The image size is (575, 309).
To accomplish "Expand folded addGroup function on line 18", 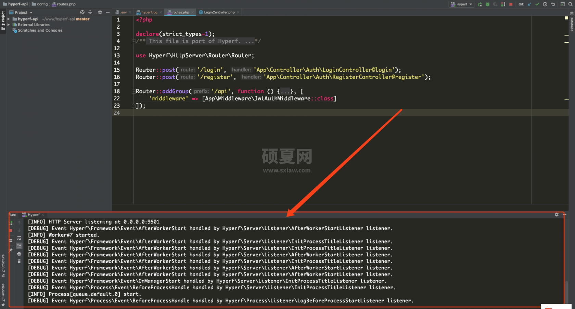I will coord(133,92).
